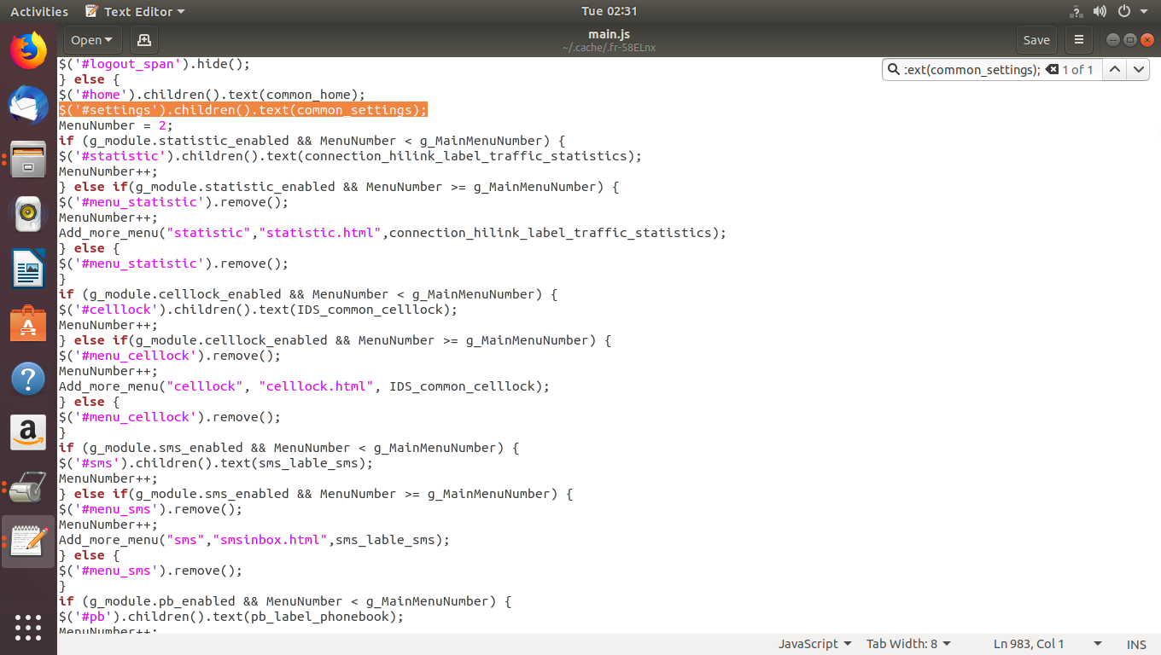Screen dimensions: 1161x655
Task: Click the if g_module.sms_enabled < line
Action: 289,448
